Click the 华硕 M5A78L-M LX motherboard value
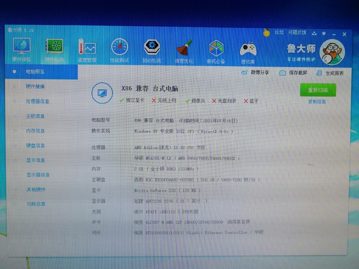This screenshot has width=359, height=269. point(187,158)
